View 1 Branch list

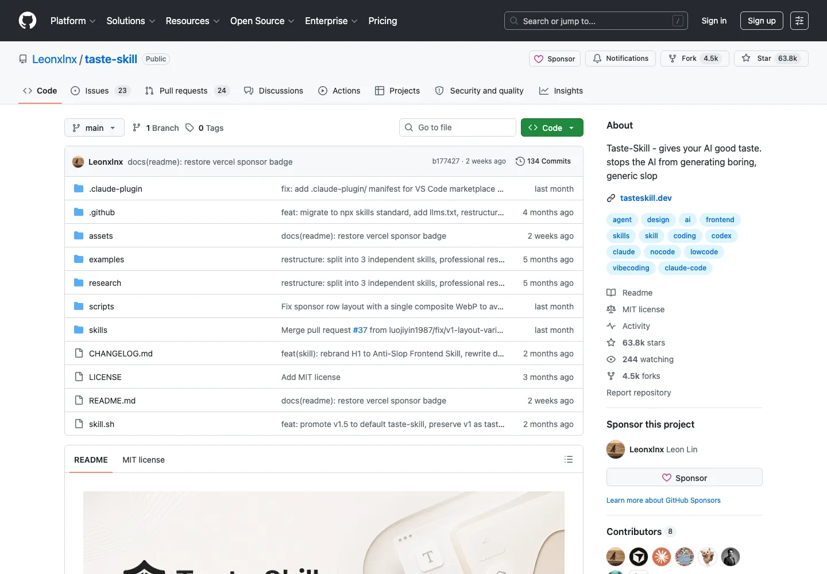(x=156, y=128)
